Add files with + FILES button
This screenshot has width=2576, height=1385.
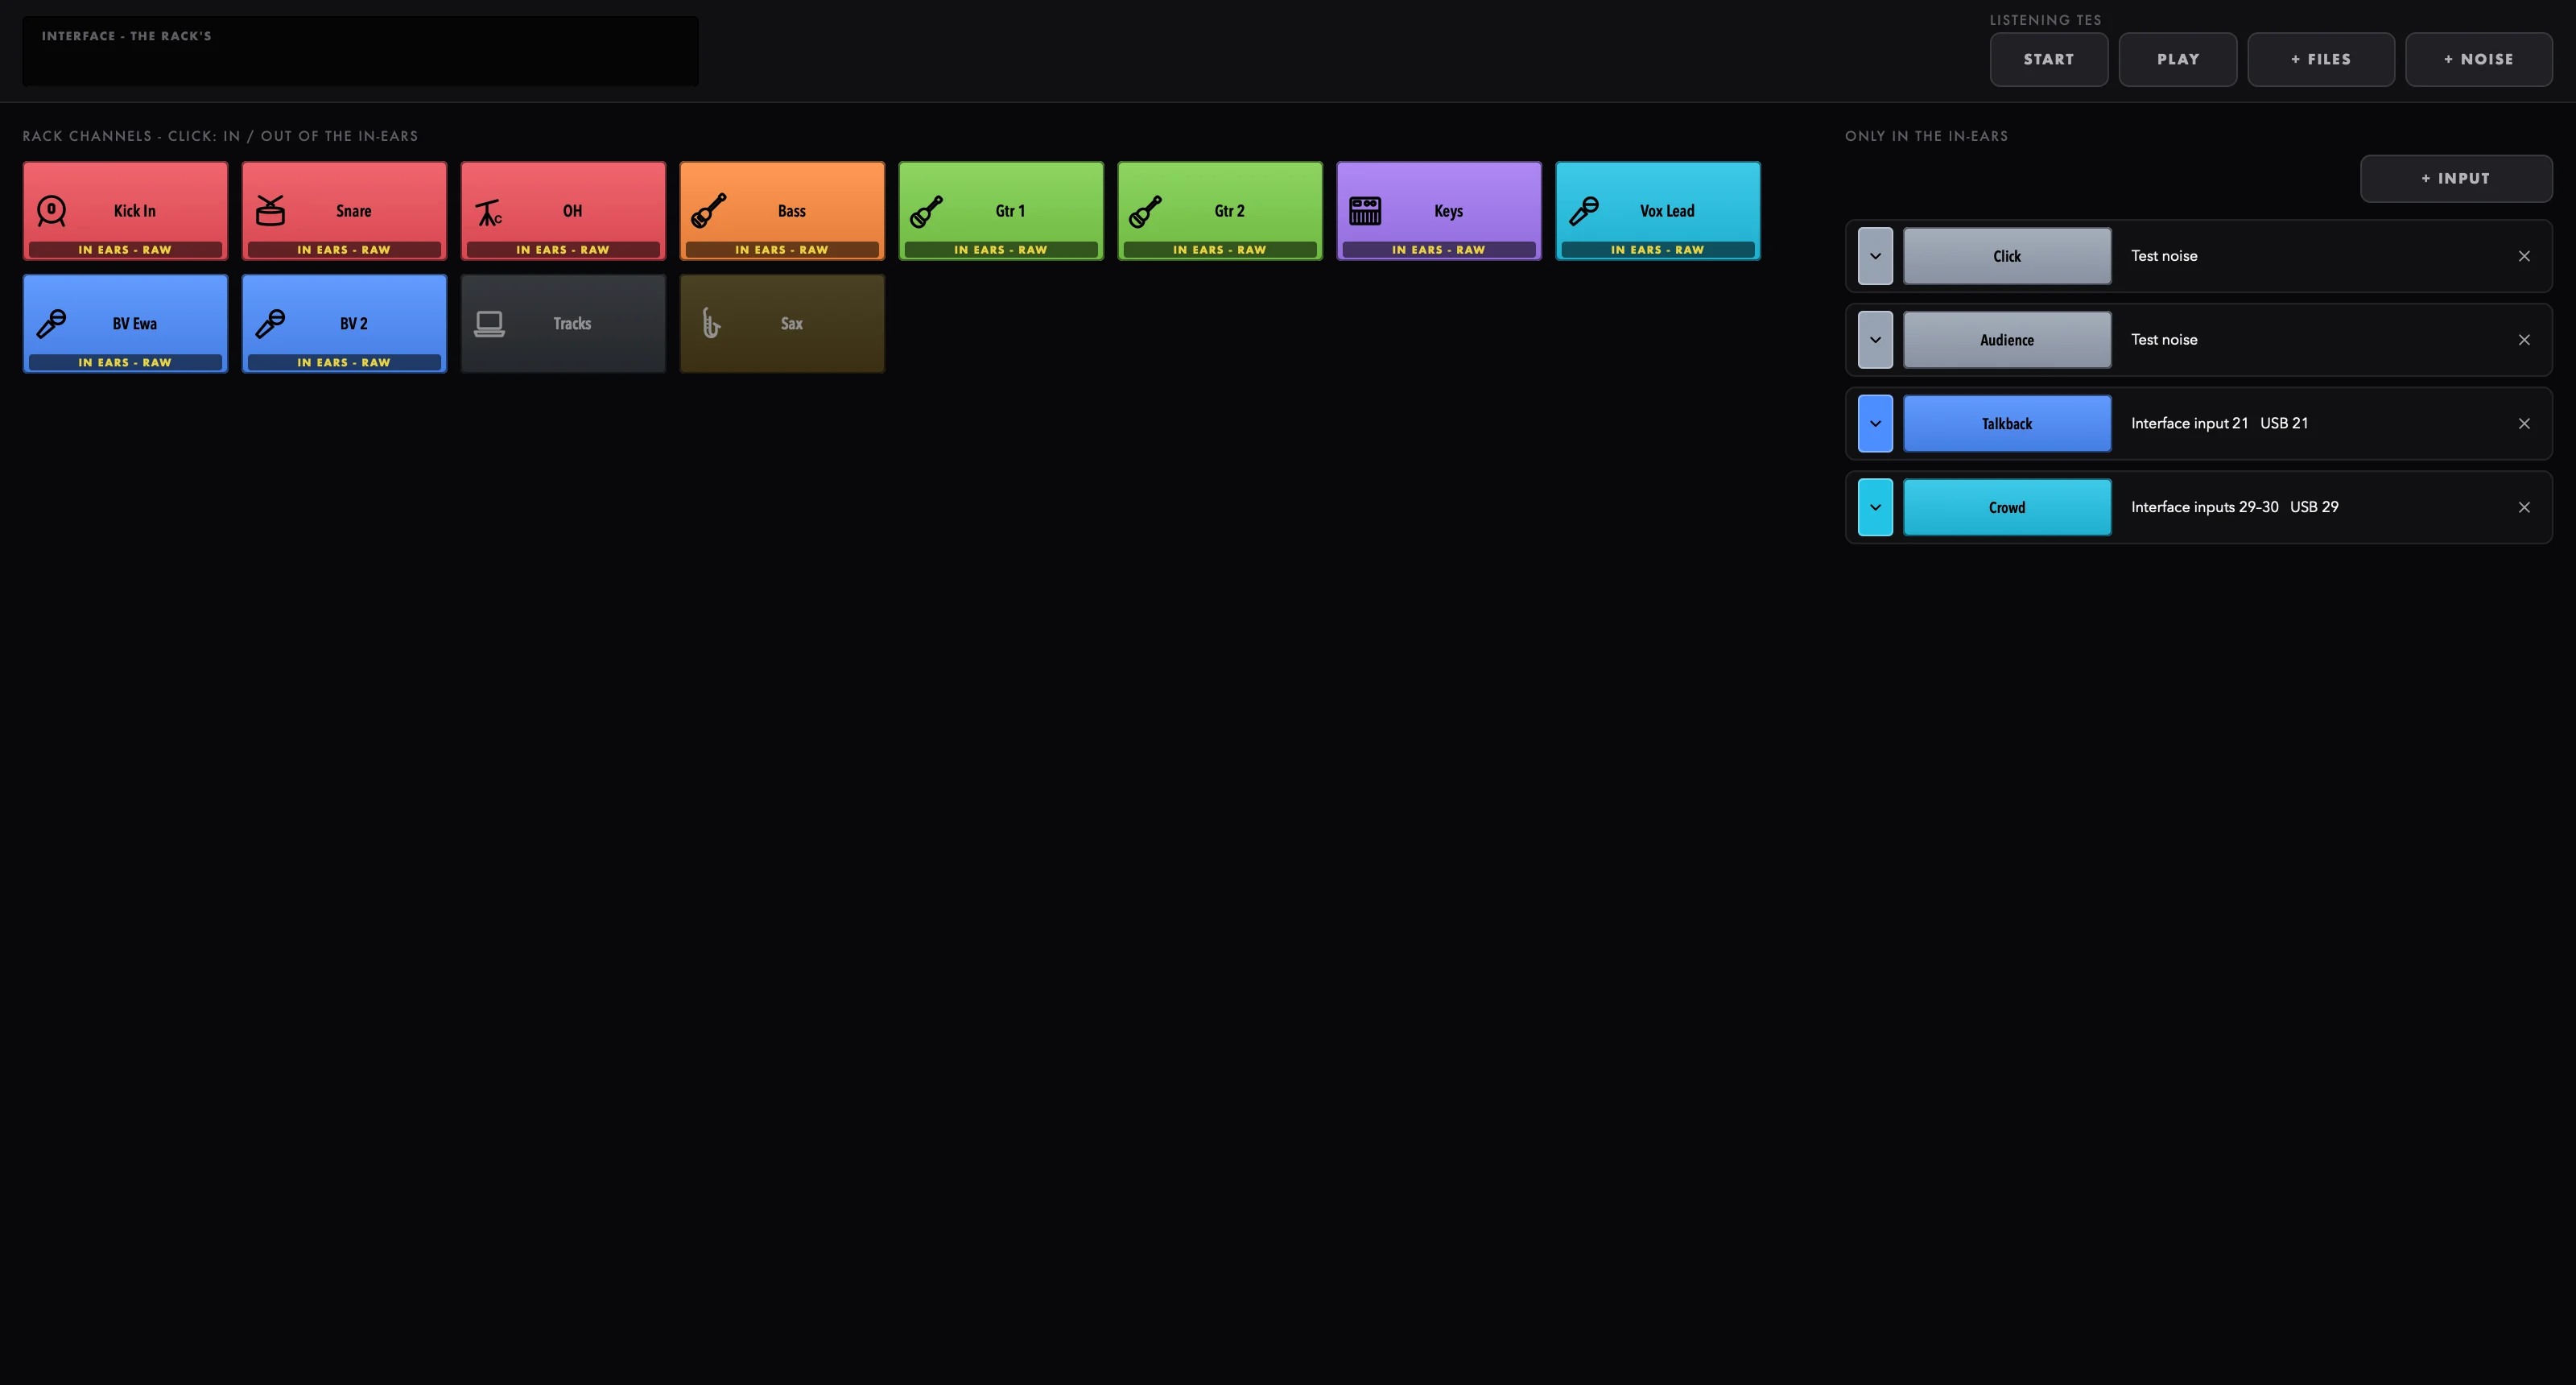pyautogui.click(x=2321, y=59)
